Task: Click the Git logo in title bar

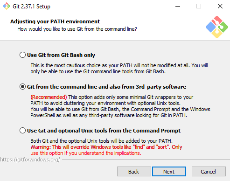Action: point(7,6)
